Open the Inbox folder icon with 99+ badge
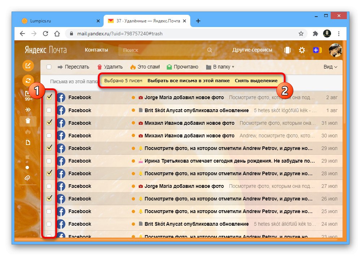Image resolution: width=361 pixels, height=256 pixels. [28, 95]
